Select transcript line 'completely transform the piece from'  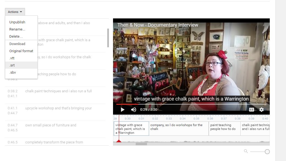tap(54, 142)
